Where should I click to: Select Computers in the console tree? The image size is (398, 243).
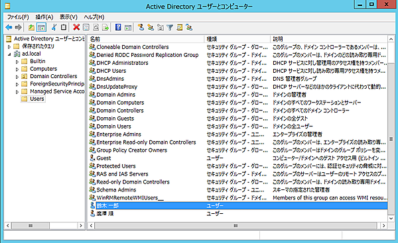[x=43, y=69]
